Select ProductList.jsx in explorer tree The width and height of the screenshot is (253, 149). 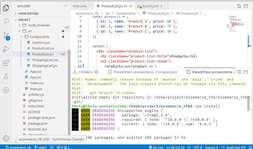[x=40, y=54]
